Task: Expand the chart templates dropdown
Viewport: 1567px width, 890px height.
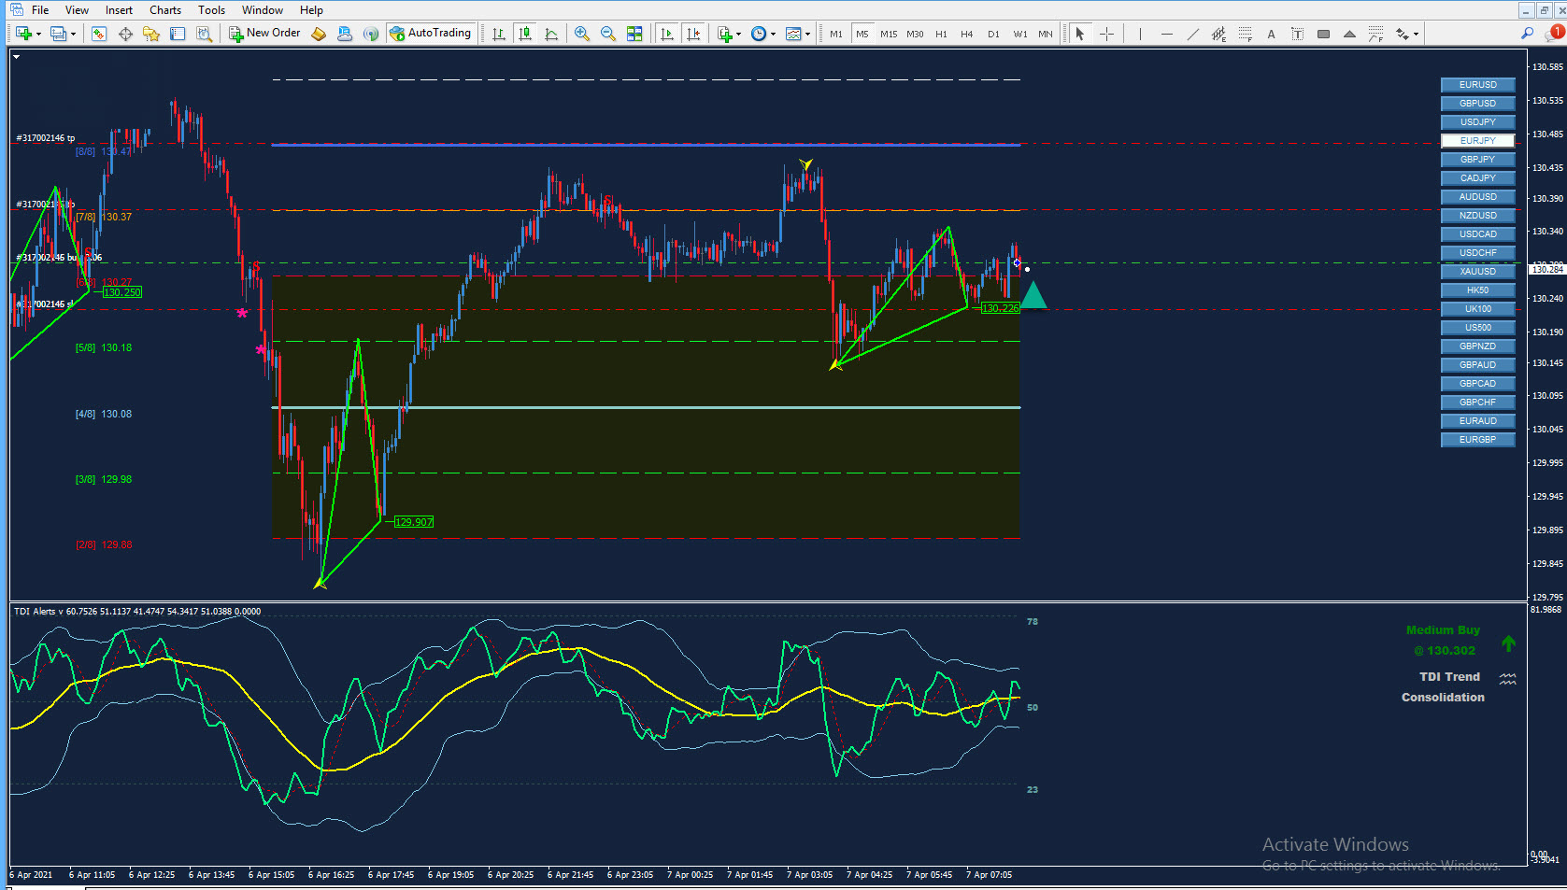Action: (x=808, y=35)
